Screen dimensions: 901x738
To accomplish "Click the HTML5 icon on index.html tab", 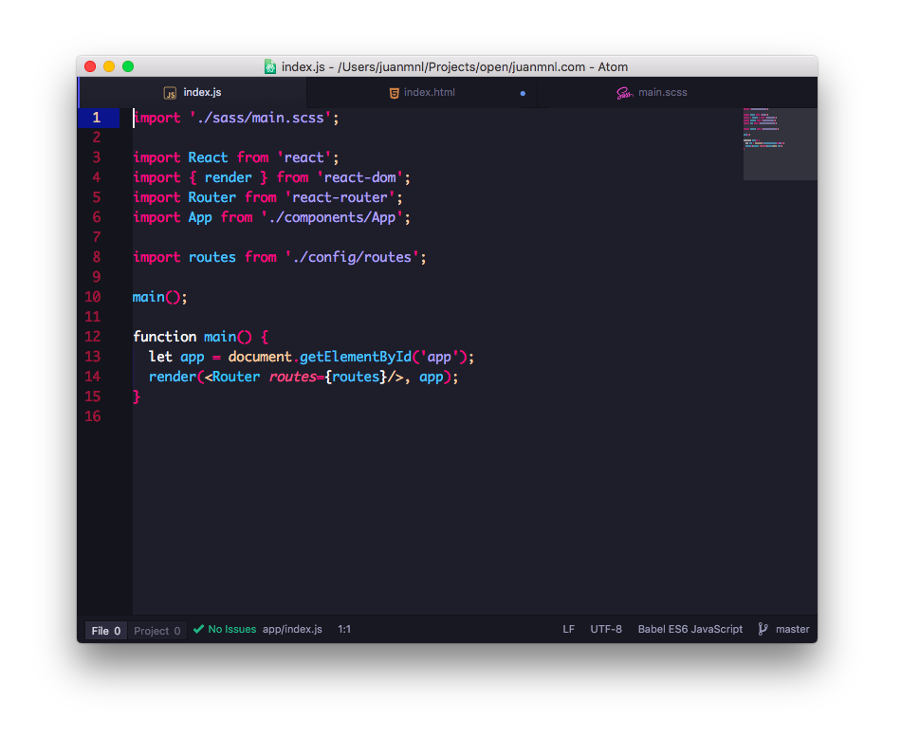I will tap(395, 93).
